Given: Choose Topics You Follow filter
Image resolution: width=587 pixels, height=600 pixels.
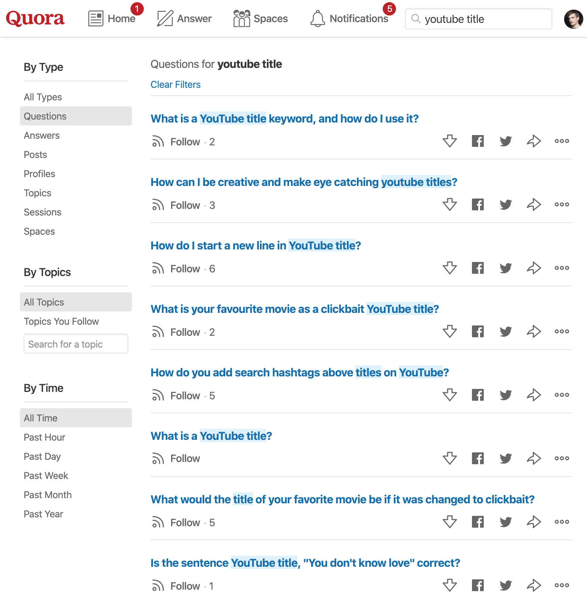Looking at the screenshot, I should (x=61, y=321).
